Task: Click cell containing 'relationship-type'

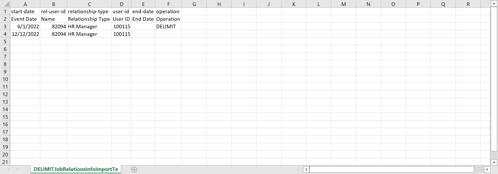Action: [89, 11]
